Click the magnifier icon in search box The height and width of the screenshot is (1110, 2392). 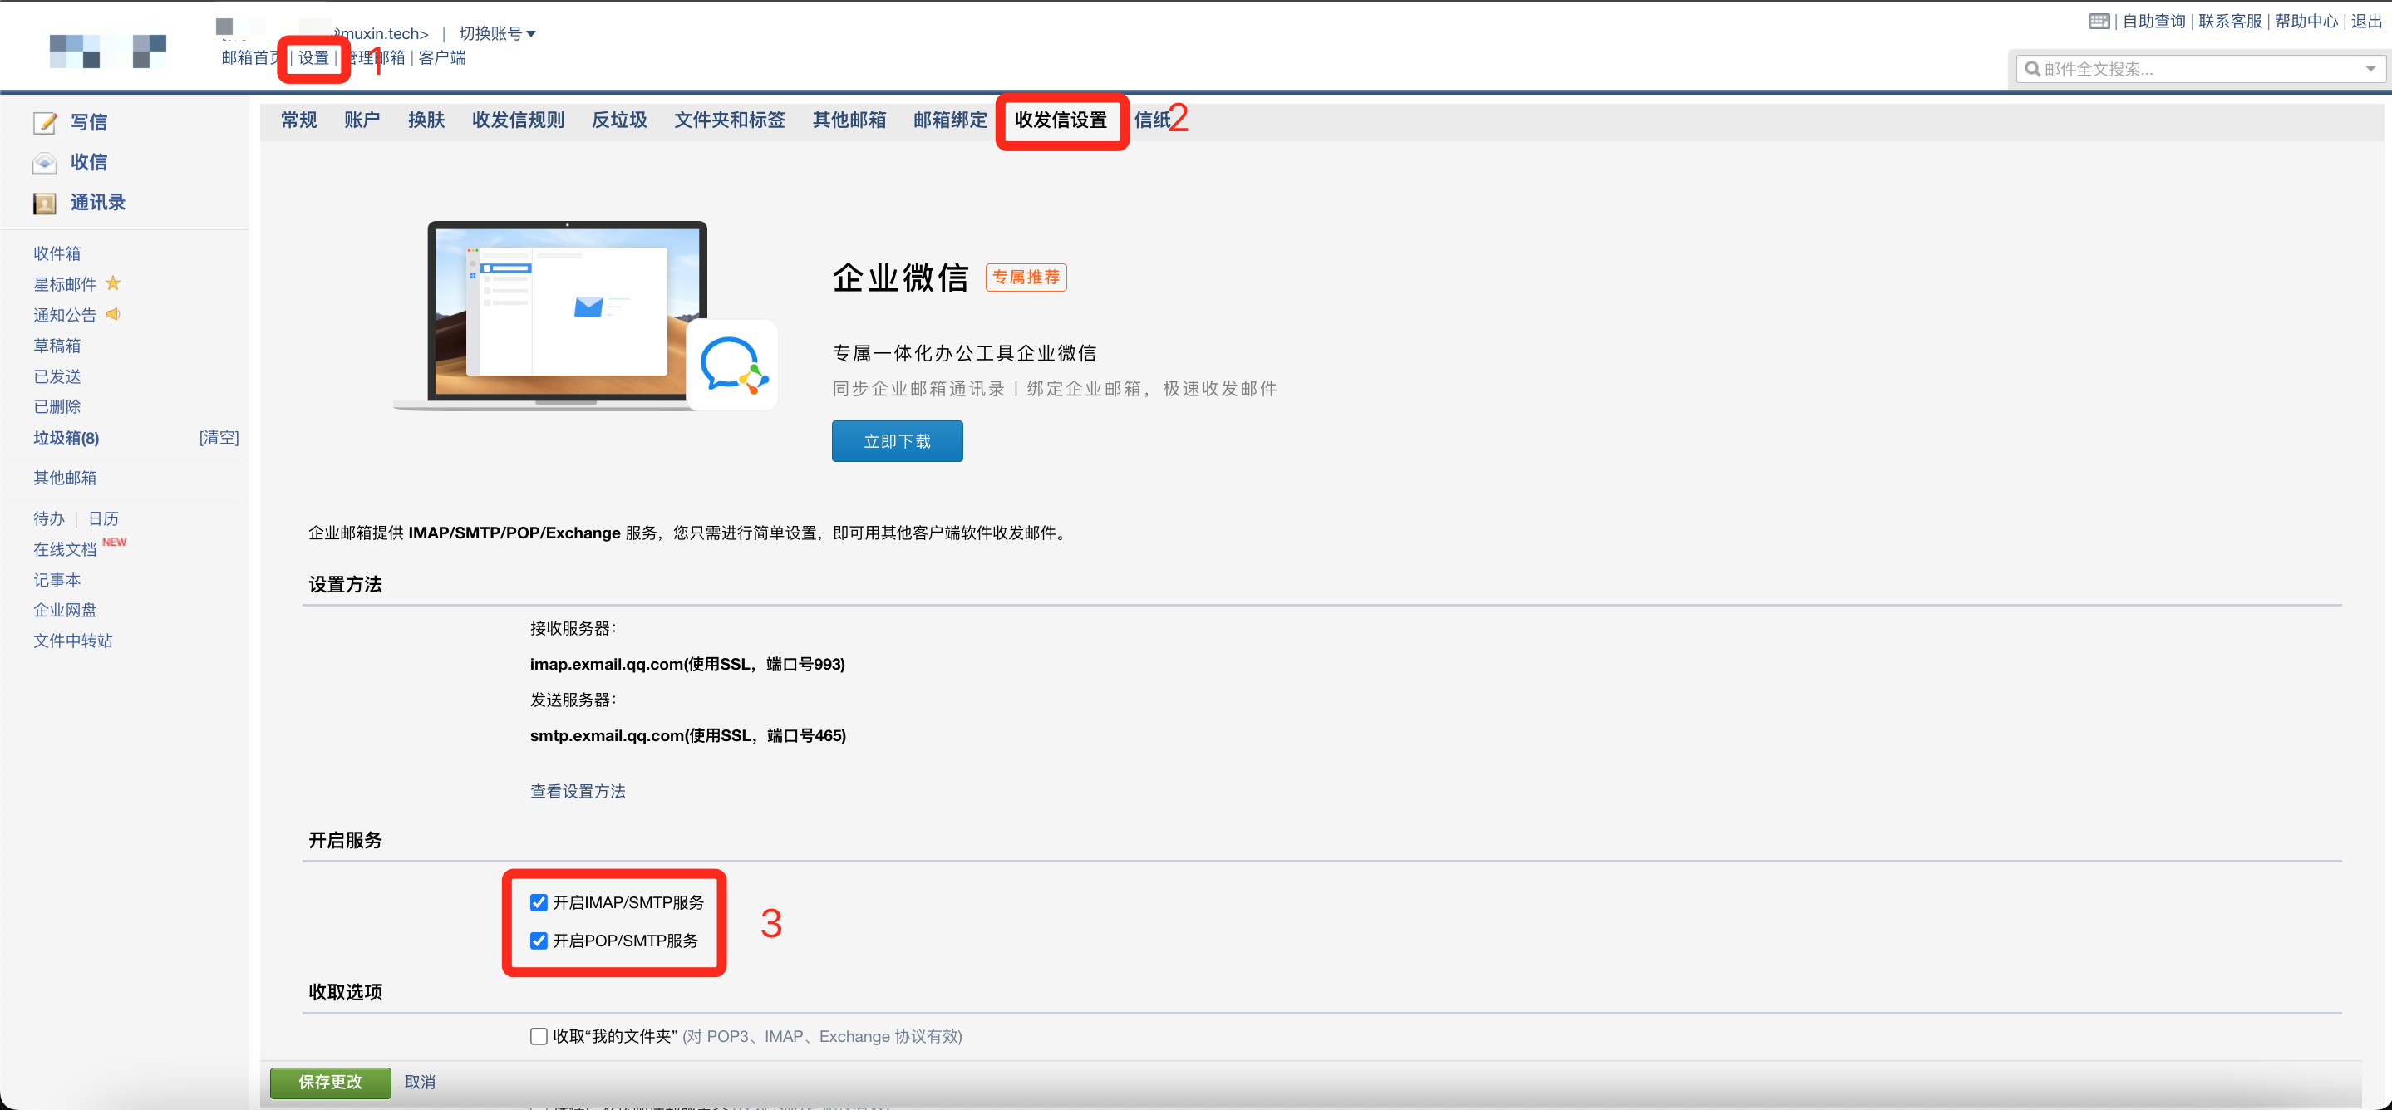click(2033, 69)
